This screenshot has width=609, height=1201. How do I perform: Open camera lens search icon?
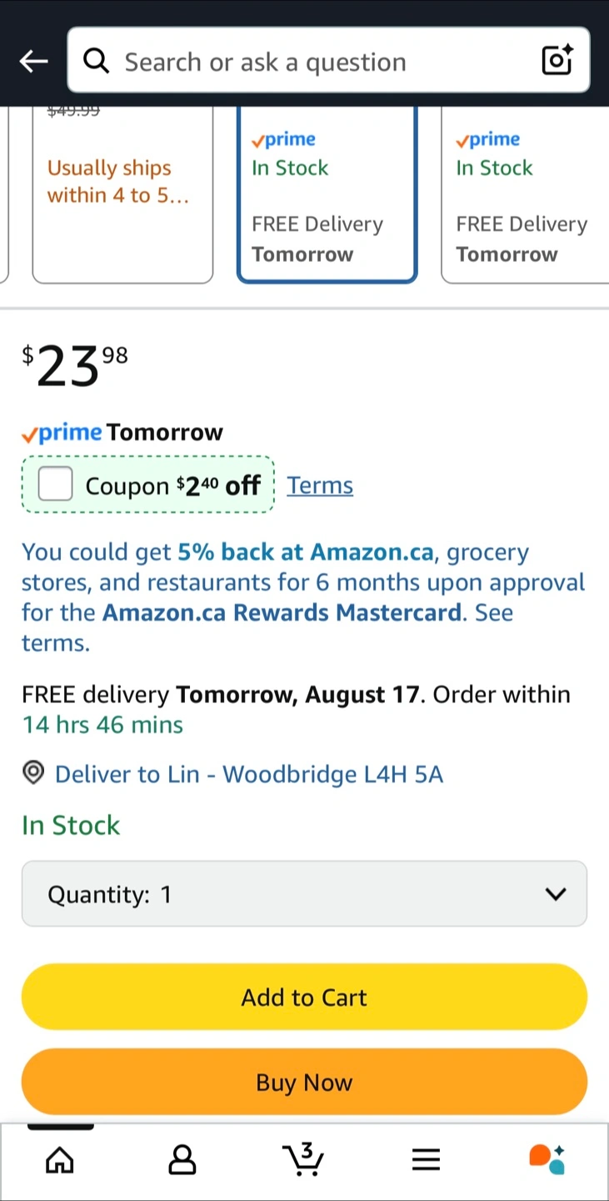[557, 61]
